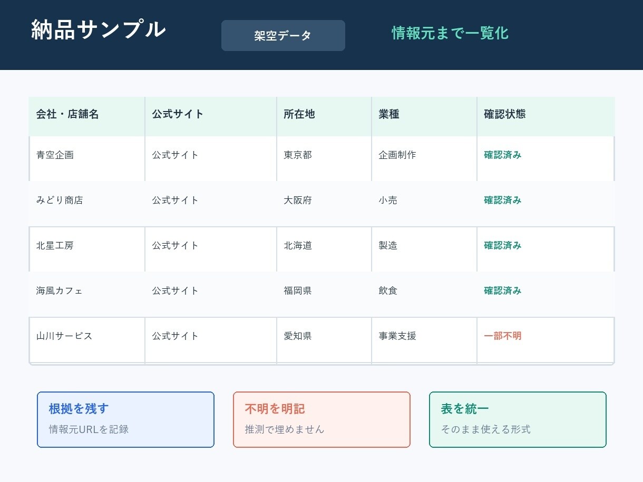Click the 根拠を残す card heading
643x482 pixels.
coord(79,409)
